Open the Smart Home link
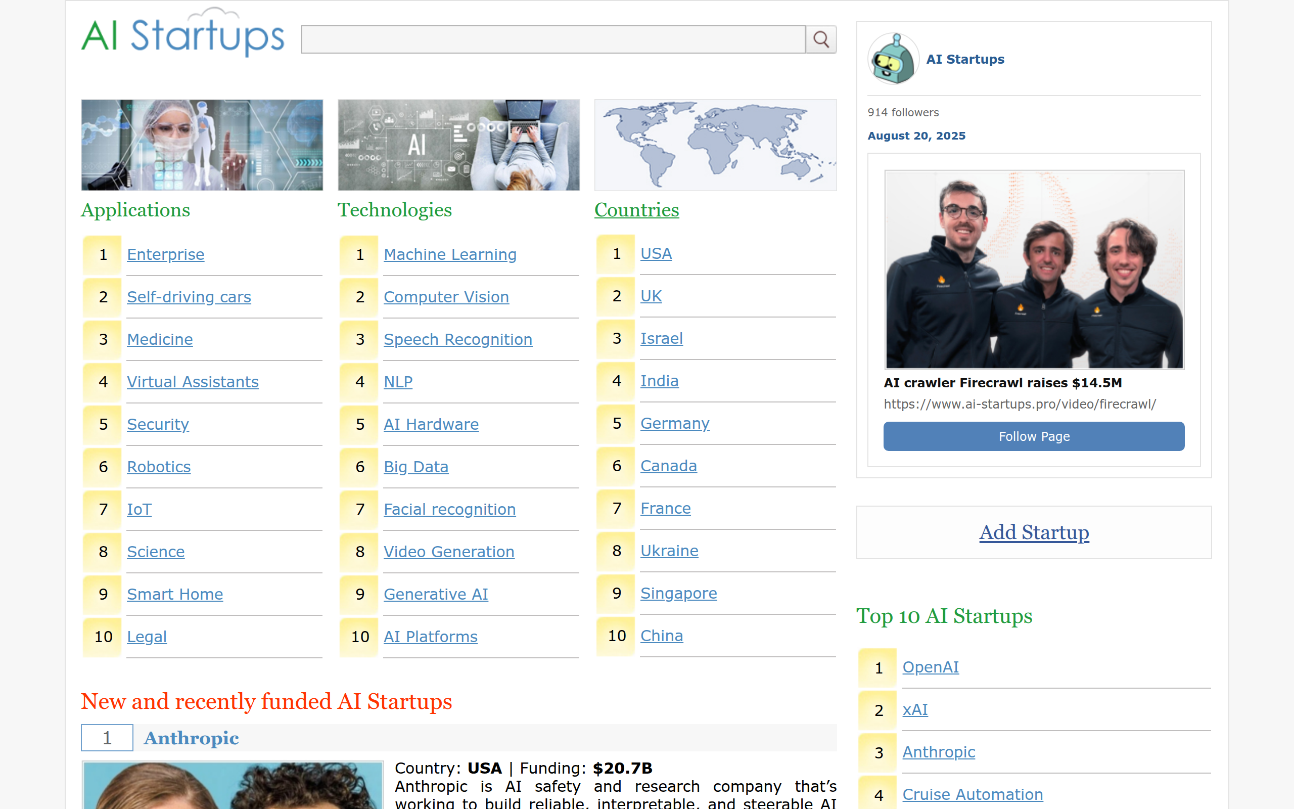This screenshot has height=809, width=1294. [175, 594]
